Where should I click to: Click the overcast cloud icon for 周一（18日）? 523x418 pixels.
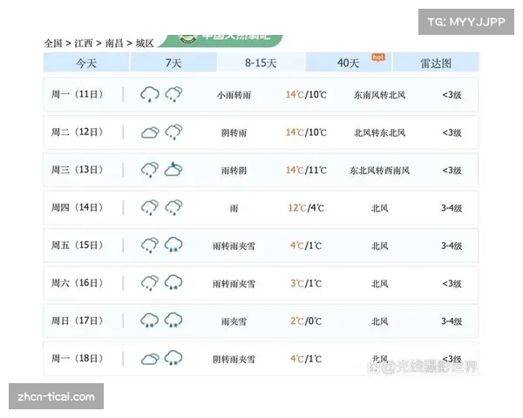pyautogui.click(x=150, y=359)
